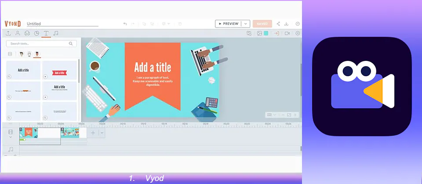Paste the copied item
Image resolution: width=422 pixels, height=184 pixels.
pyautogui.click(x=152, y=24)
